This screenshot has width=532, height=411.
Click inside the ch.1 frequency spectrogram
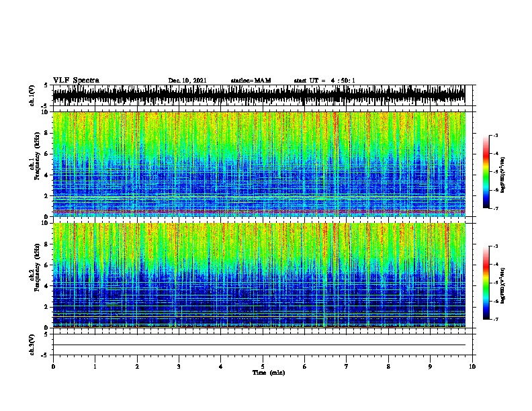click(x=263, y=164)
